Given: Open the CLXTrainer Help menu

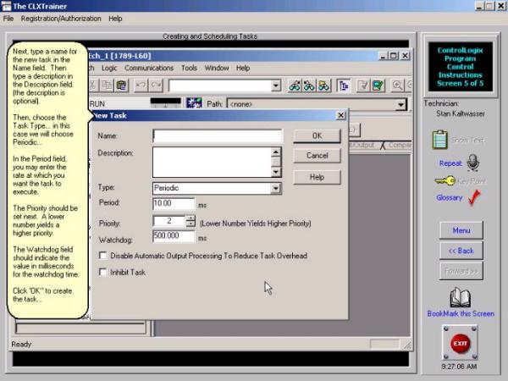Looking at the screenshot, I should tap(115, 19).
